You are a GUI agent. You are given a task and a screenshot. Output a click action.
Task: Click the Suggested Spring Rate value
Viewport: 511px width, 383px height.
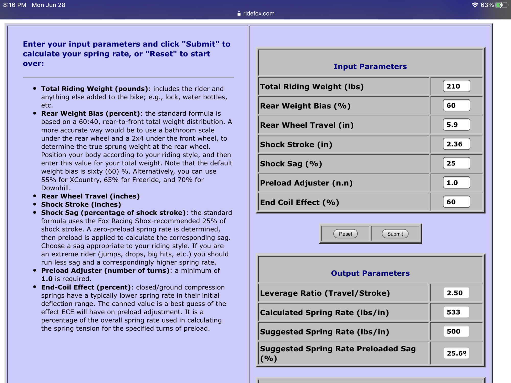456,331
